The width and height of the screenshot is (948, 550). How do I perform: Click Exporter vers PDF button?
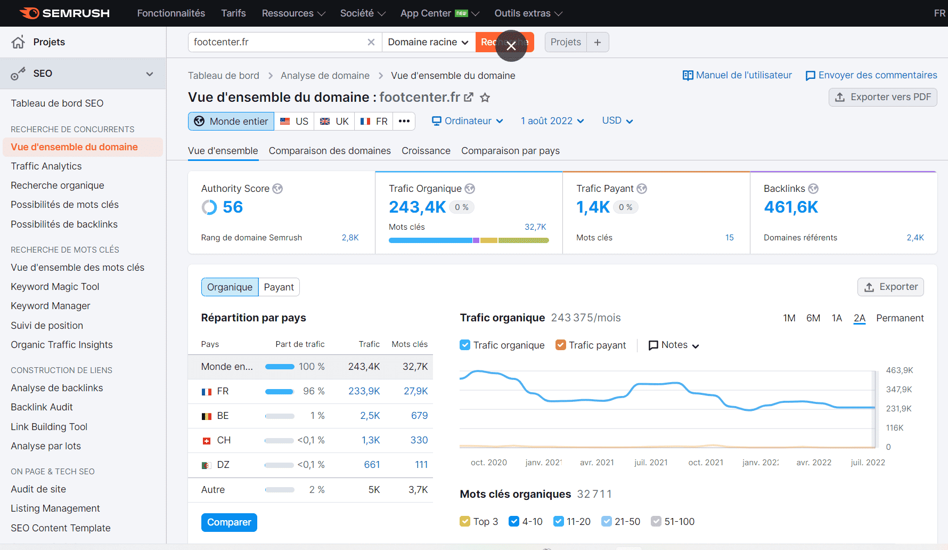882,97
